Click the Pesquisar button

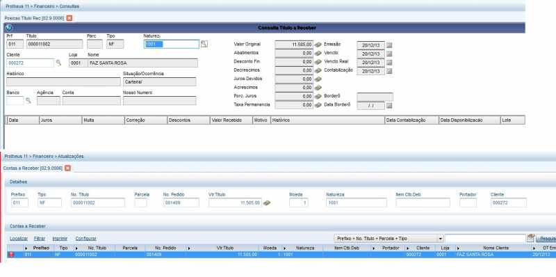pyautogui.click(x=546, y=239)
